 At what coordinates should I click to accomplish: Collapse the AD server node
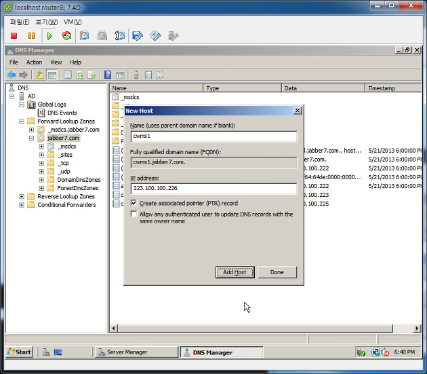click(12, 96)
